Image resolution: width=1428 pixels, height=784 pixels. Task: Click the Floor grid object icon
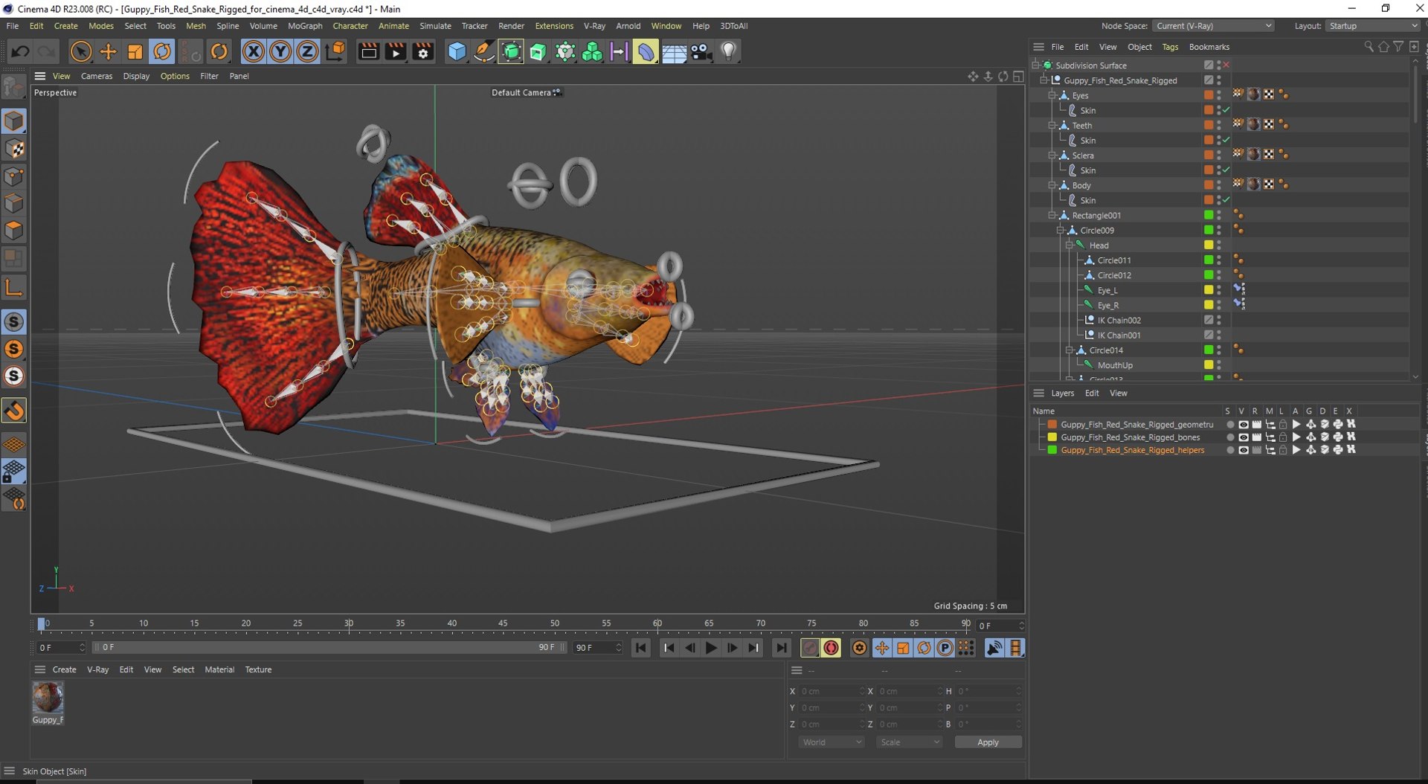pyautogui.click(x=674, y=51)
